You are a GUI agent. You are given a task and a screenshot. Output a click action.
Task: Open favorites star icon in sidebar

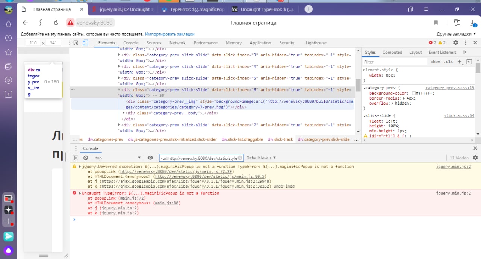8,52
